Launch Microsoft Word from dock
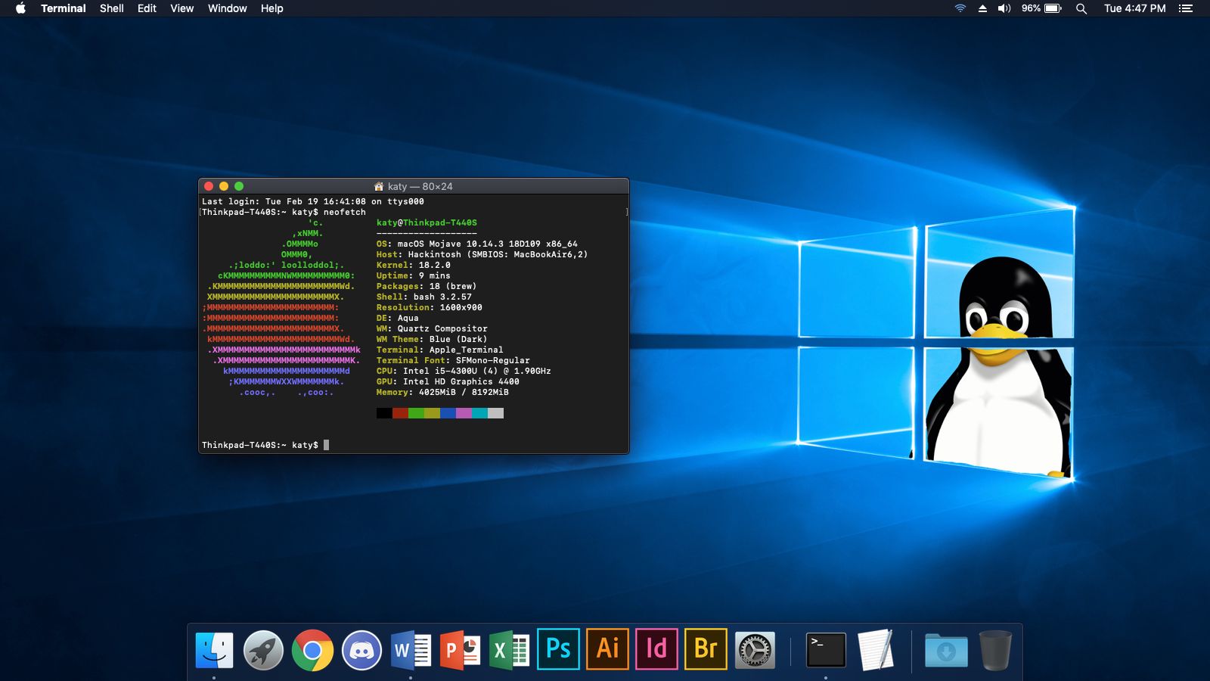Screen dimensions: 1210x681 [x=411, y=649]
